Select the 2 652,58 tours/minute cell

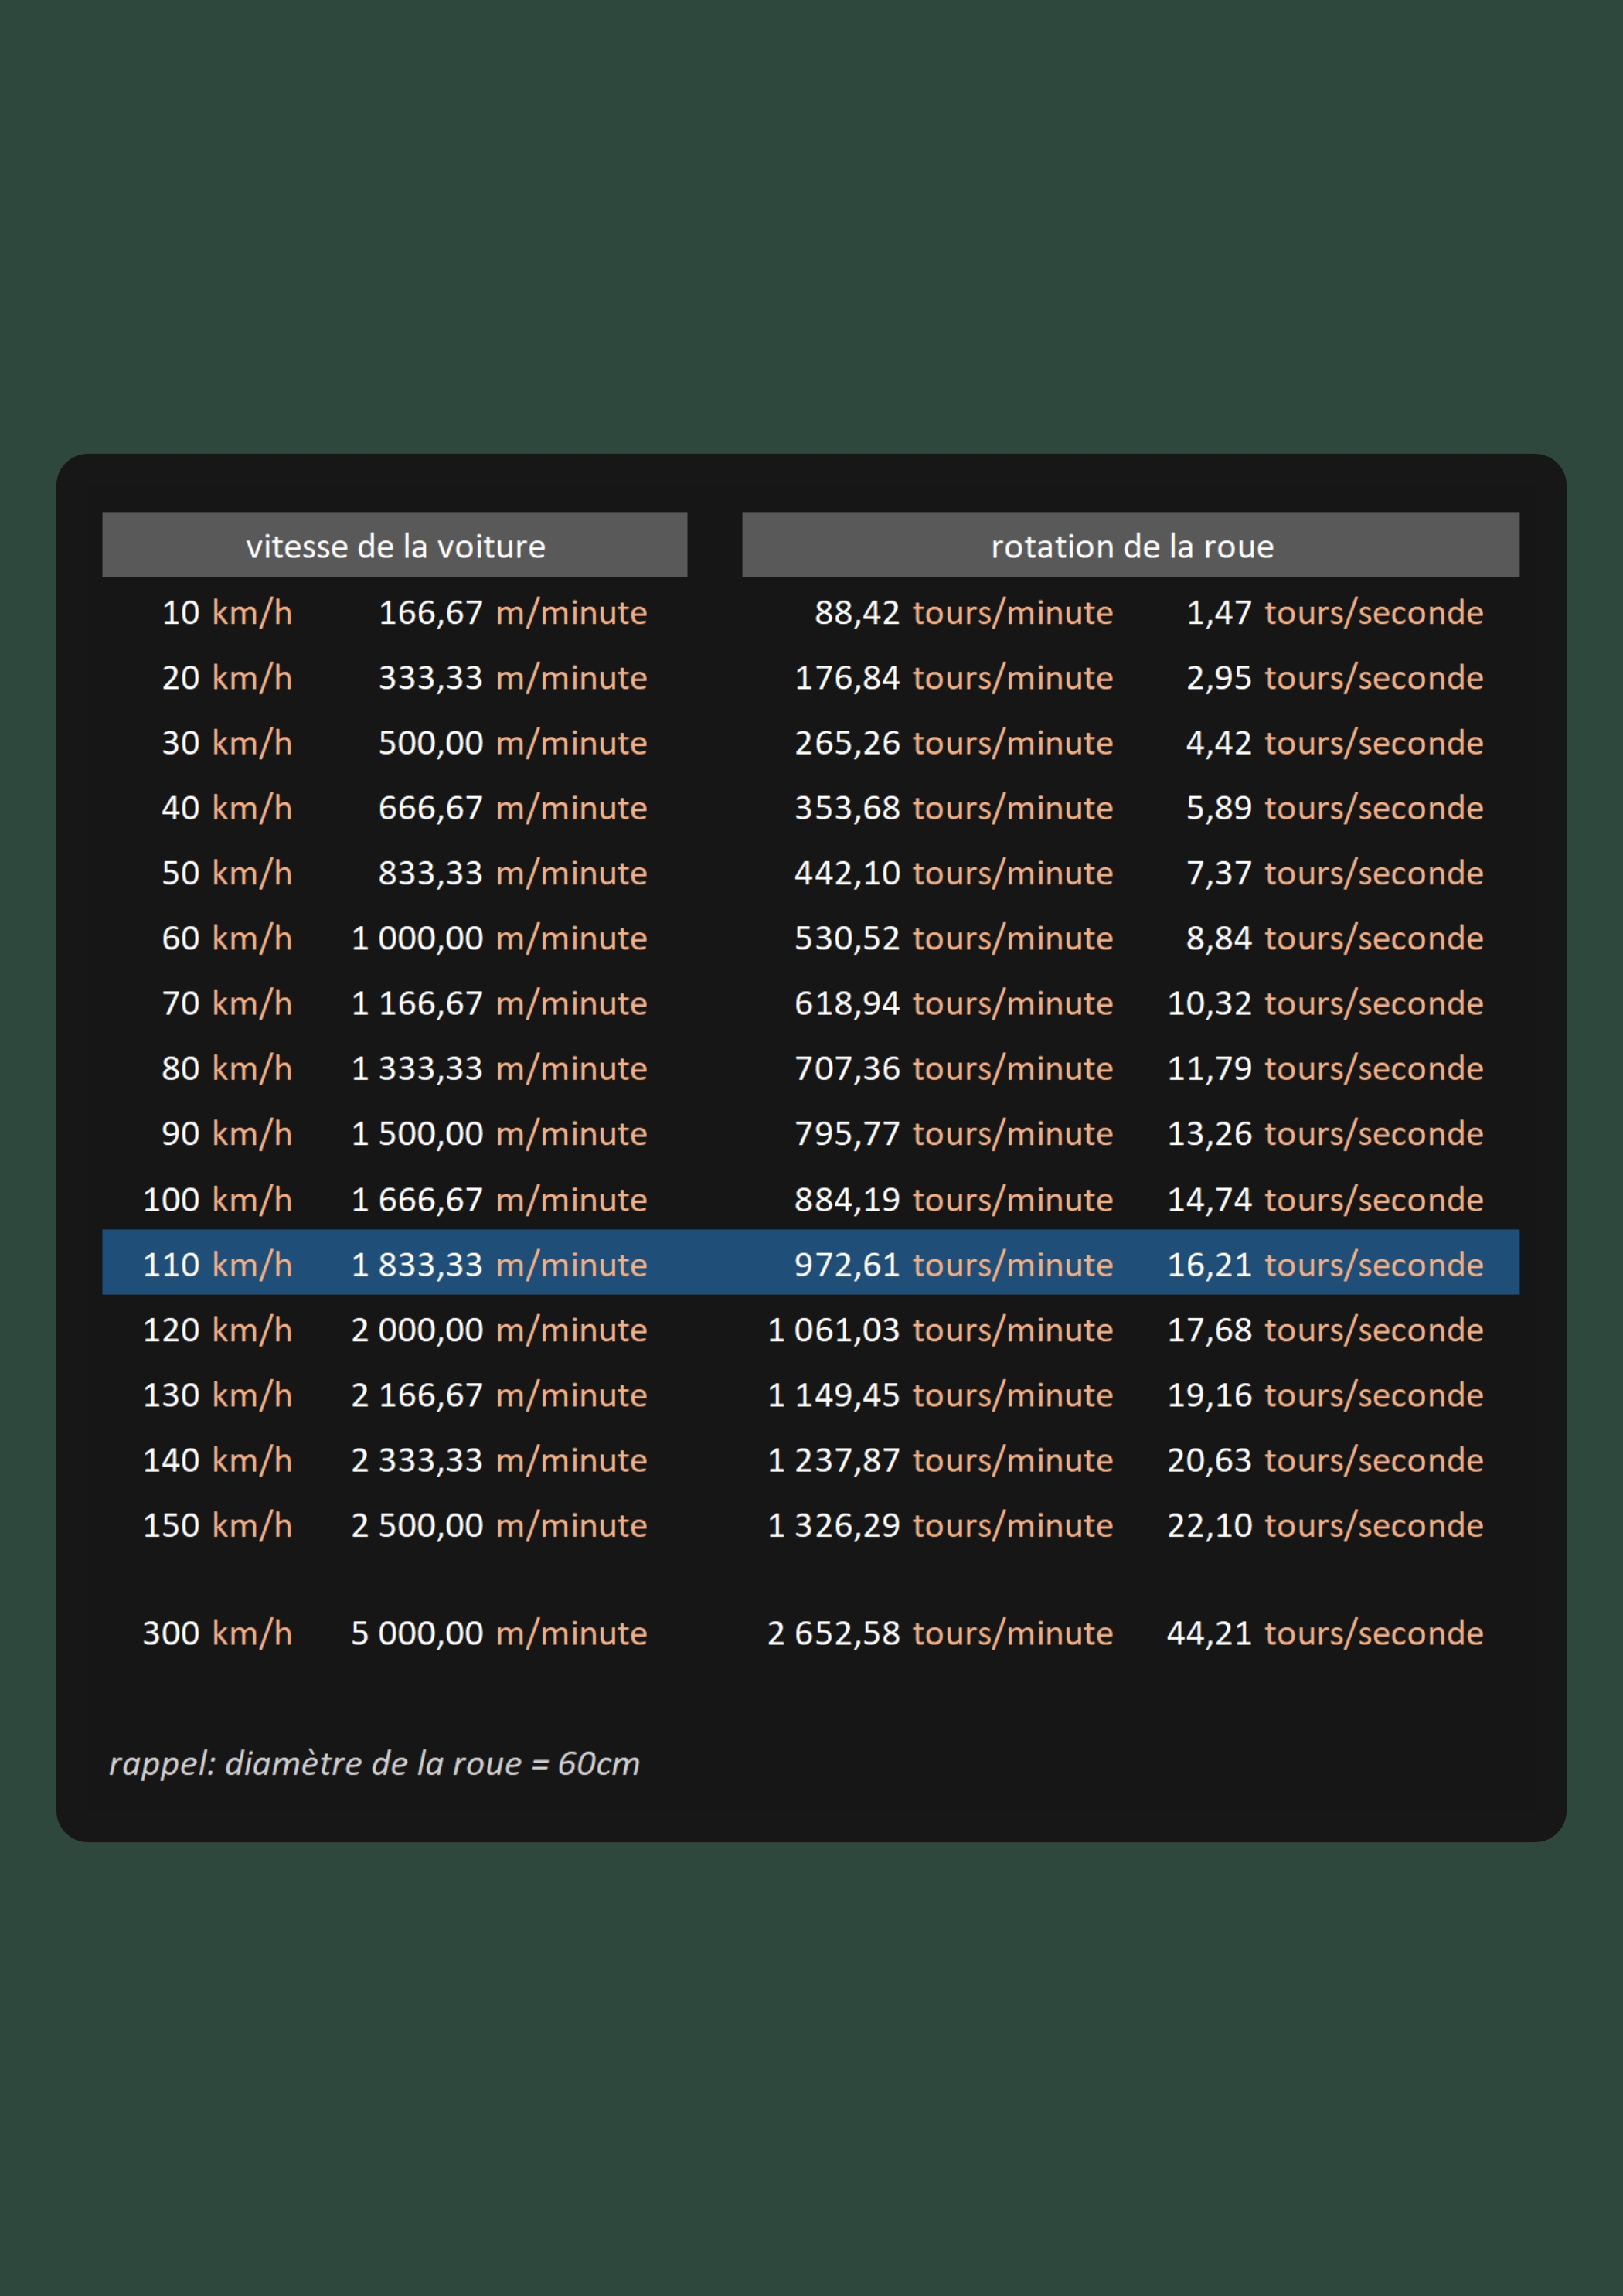click(940, 1633)
